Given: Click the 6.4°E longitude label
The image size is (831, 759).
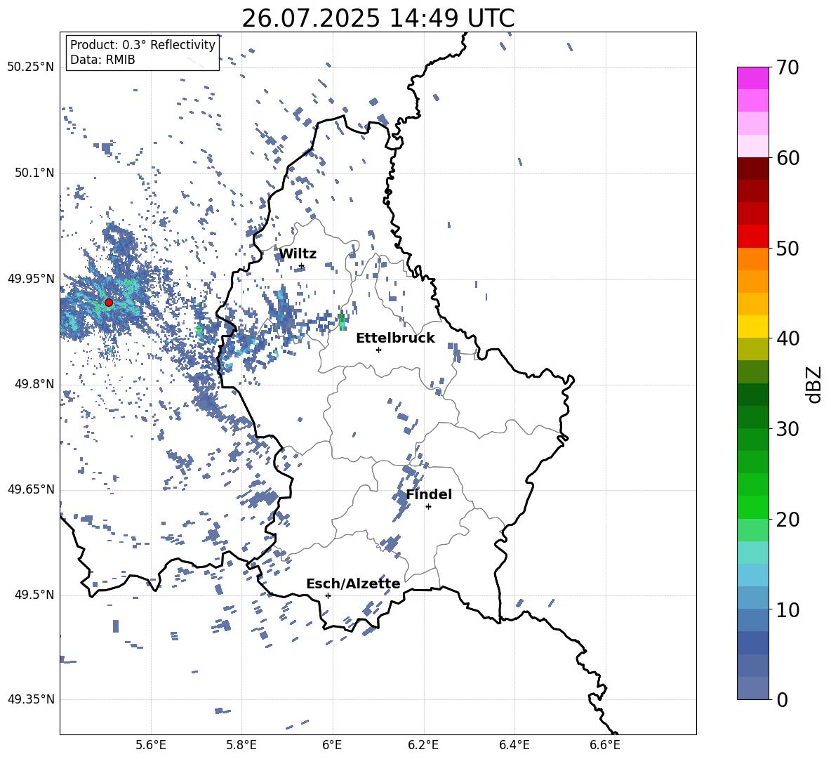Looking at the screenshot, I should coord(514,746).
